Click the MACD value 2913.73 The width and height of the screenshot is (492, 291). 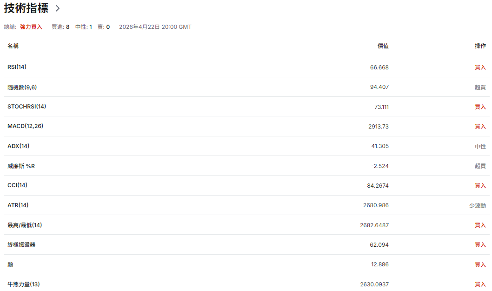pos(379,126)
